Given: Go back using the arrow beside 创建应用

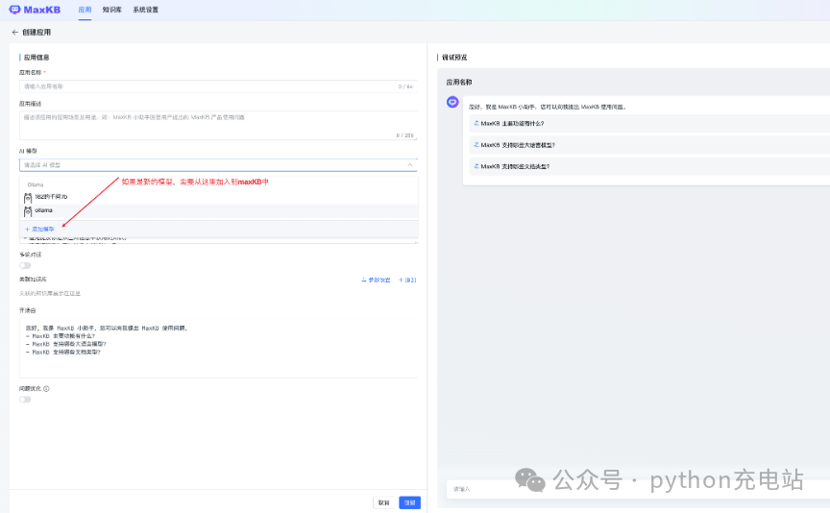Looking at the screenshot, I should 14,33.
